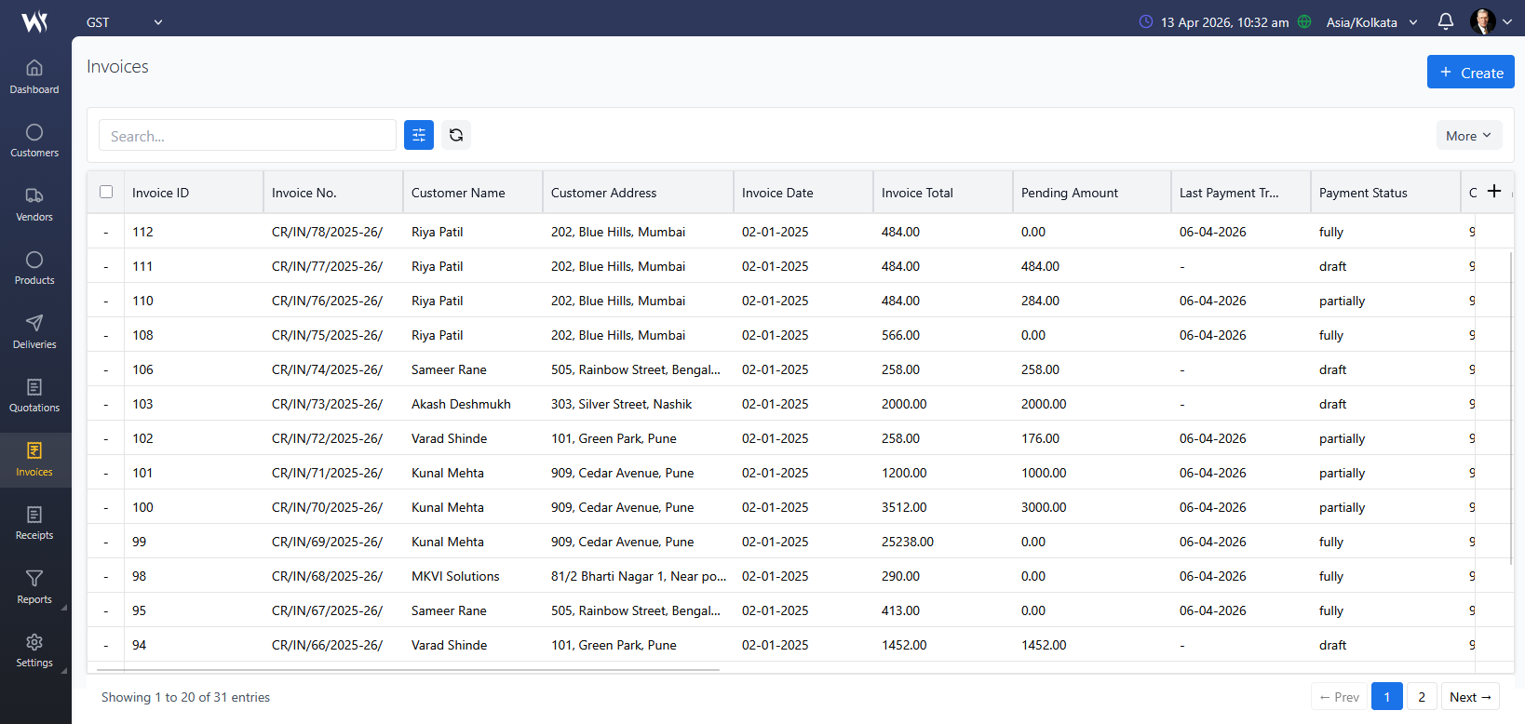Go to Customers in sidebar
This screenshot has width=1525, height=724.
(x=34, y=141)
